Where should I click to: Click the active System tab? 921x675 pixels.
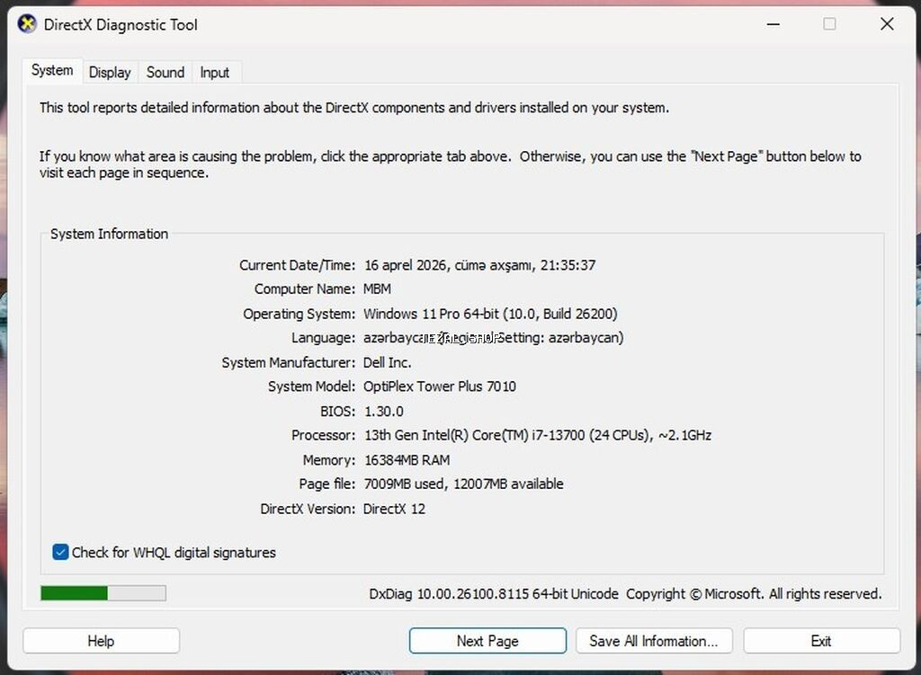point(51,70)
